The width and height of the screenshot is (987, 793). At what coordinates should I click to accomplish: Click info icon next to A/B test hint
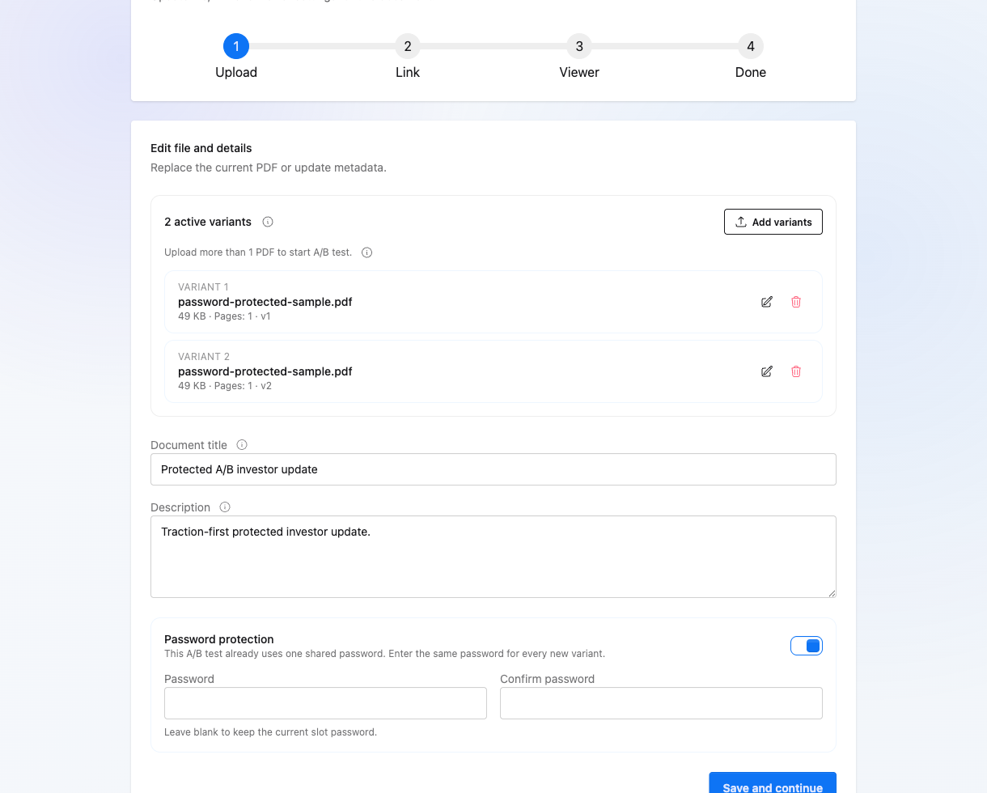tap(366, 252)
